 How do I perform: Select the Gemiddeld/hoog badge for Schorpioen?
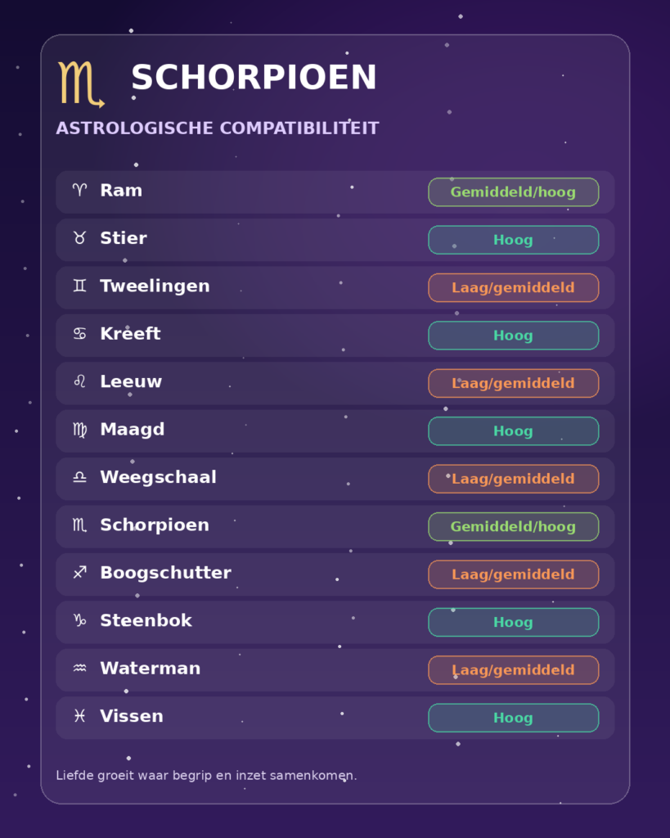(514, 526)
